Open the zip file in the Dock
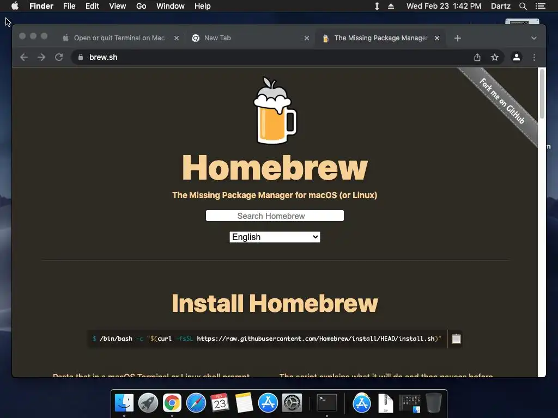This screenshot has width=558, height=418. click(385, 403)
